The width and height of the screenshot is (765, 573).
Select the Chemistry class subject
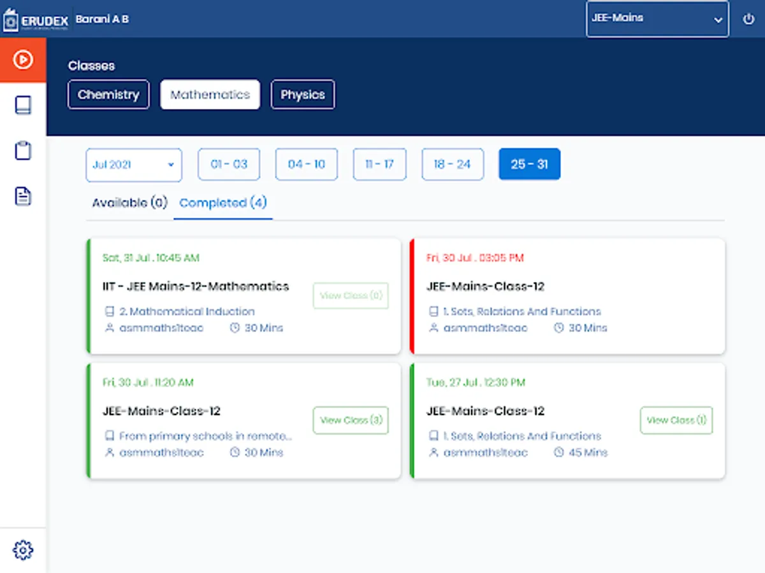(x=108, y=94)
